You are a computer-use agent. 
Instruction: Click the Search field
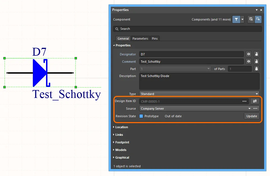[x=187, y=29]
